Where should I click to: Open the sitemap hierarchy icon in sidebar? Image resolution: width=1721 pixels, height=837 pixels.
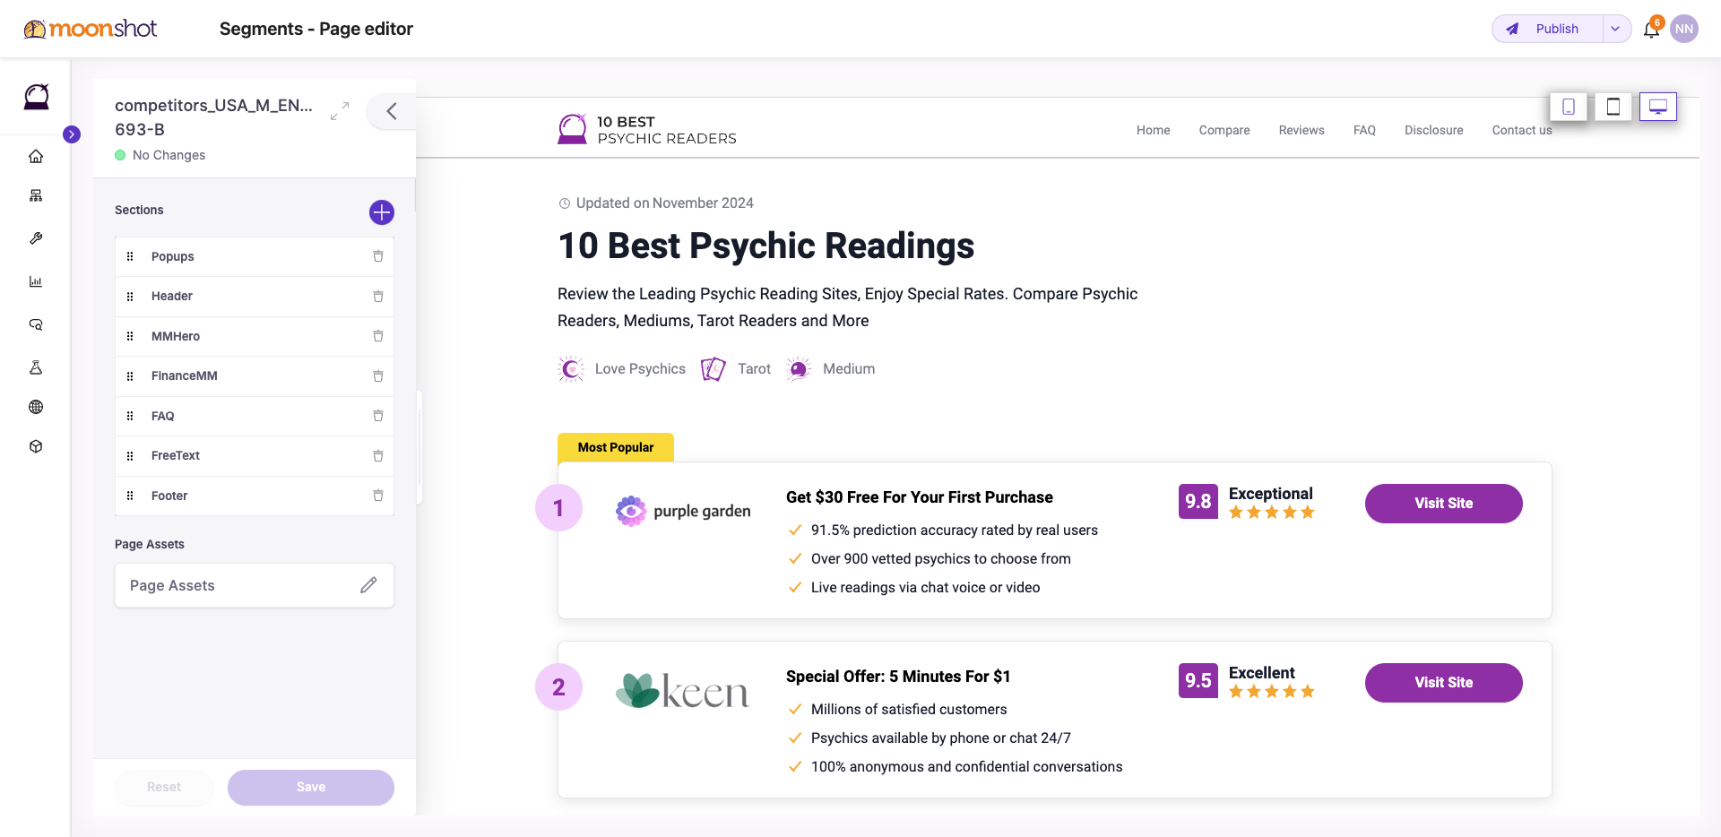click(x=36, y=195)
